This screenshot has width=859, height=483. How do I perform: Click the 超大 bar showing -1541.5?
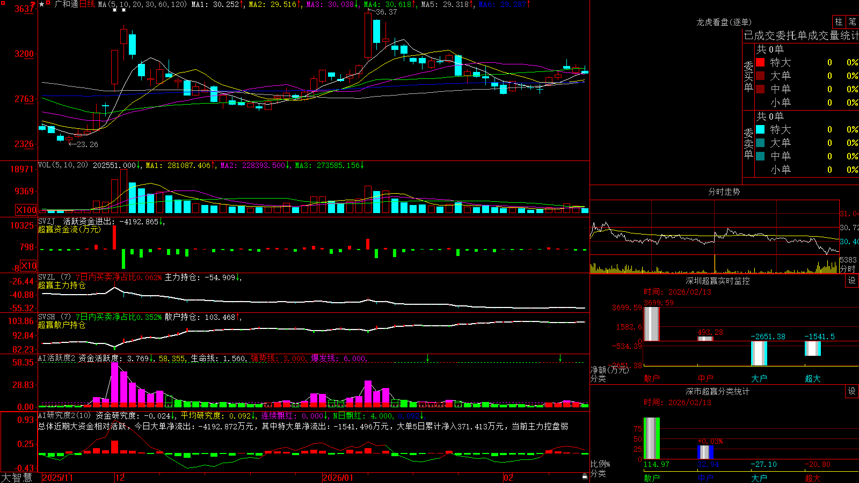click(x=813, y=348)
